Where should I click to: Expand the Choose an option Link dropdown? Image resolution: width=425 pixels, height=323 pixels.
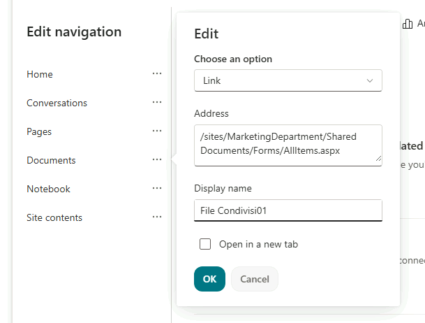coord(288,80)
